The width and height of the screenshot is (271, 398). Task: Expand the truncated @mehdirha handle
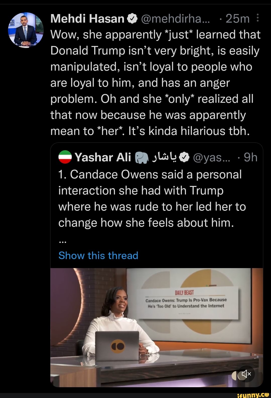click(176, 19)
